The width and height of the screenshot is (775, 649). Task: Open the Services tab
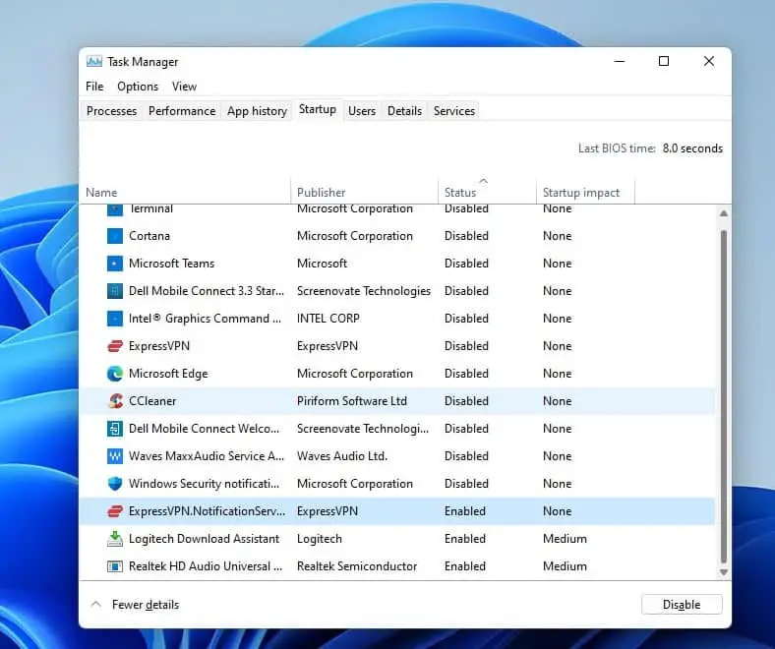point(454,111)
